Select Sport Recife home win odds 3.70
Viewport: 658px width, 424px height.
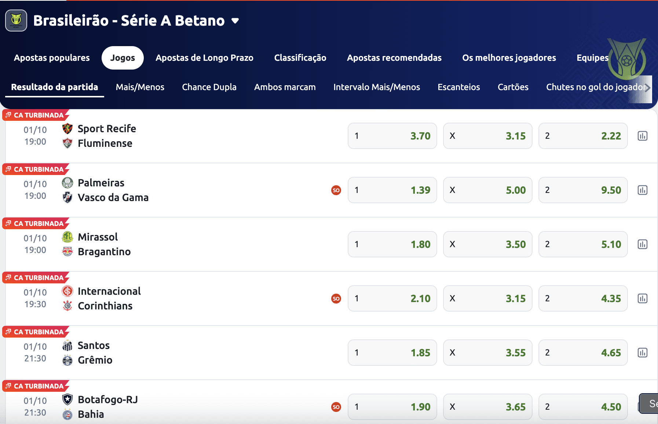[x=392, y=136]
